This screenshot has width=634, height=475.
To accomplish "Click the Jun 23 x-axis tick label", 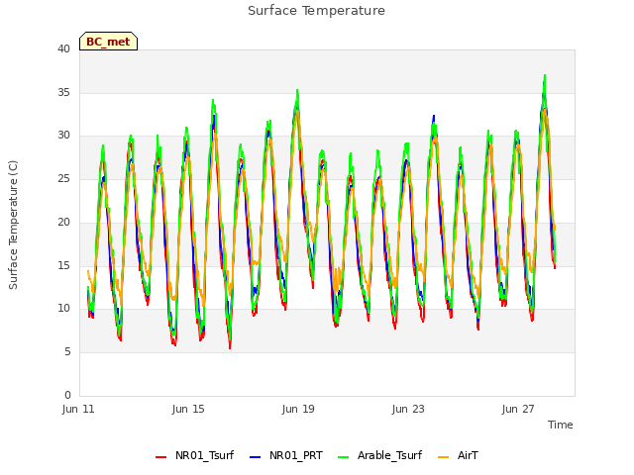I will coord(408,409).
